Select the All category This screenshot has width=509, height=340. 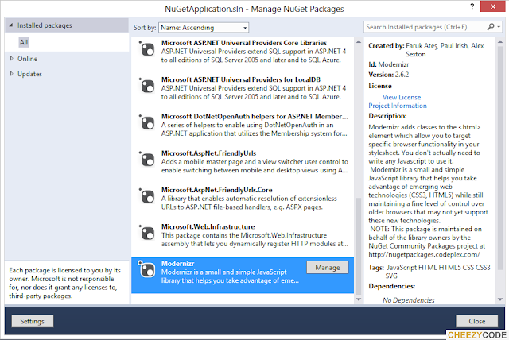point(24,42)
